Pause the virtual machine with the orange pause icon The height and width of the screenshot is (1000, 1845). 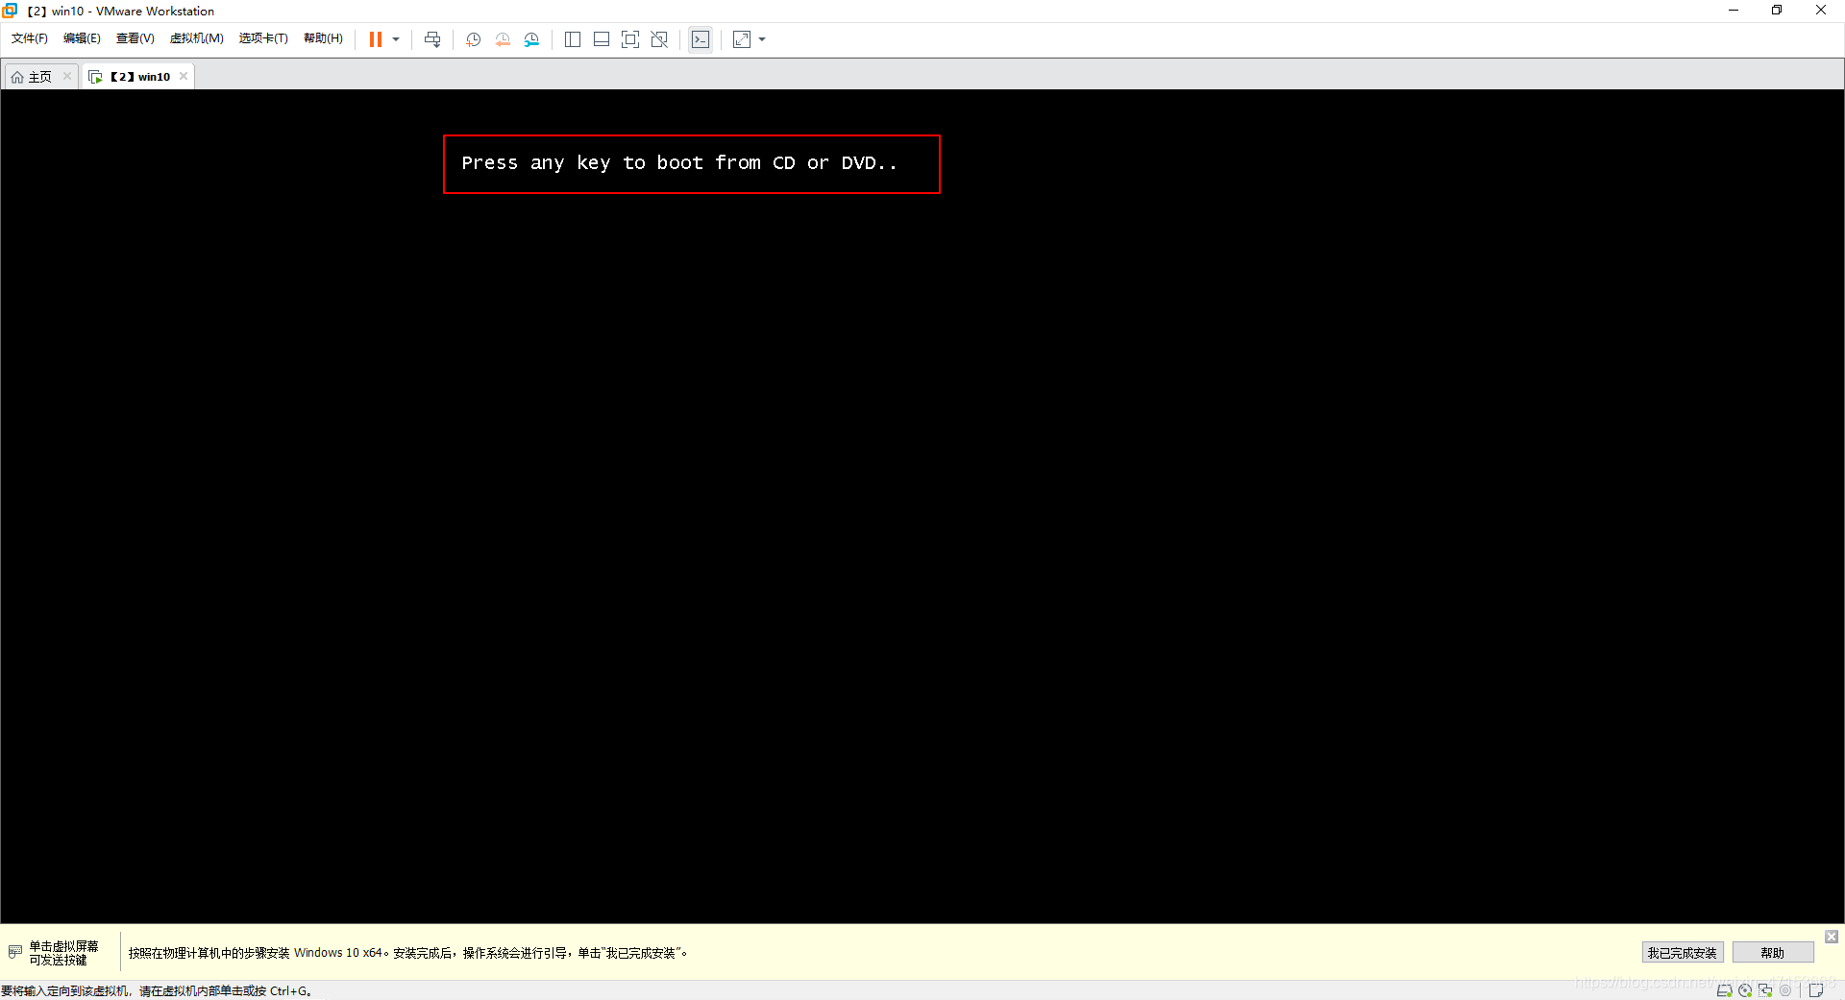click(376, 39)
